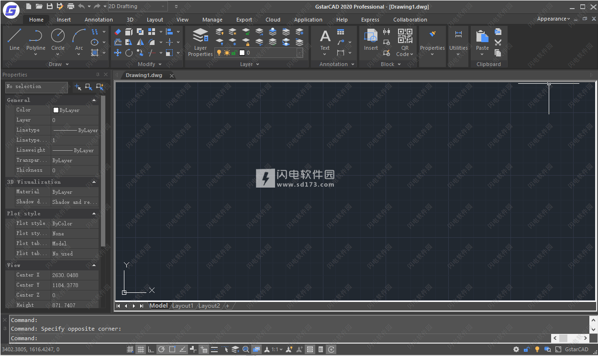Toggle clean screen icon in status bar
This screenshot has width=598, height=356.
pyautogui.click(x=558, y=349)
